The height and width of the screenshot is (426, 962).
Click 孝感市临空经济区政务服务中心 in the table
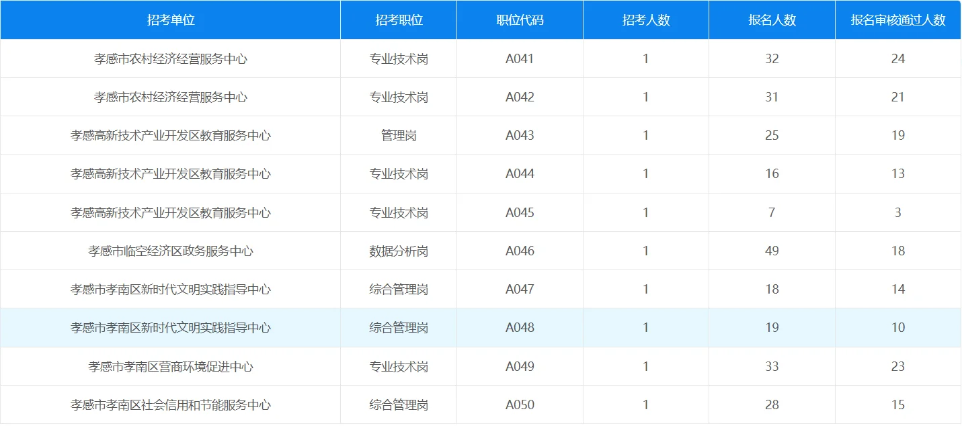[170, 250]
